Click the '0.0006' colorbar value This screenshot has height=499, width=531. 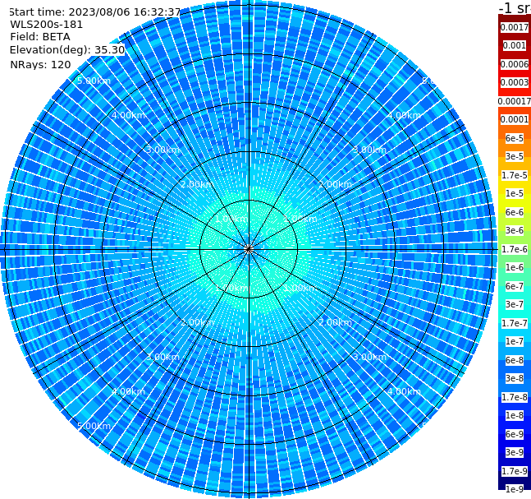pos(515,64)
